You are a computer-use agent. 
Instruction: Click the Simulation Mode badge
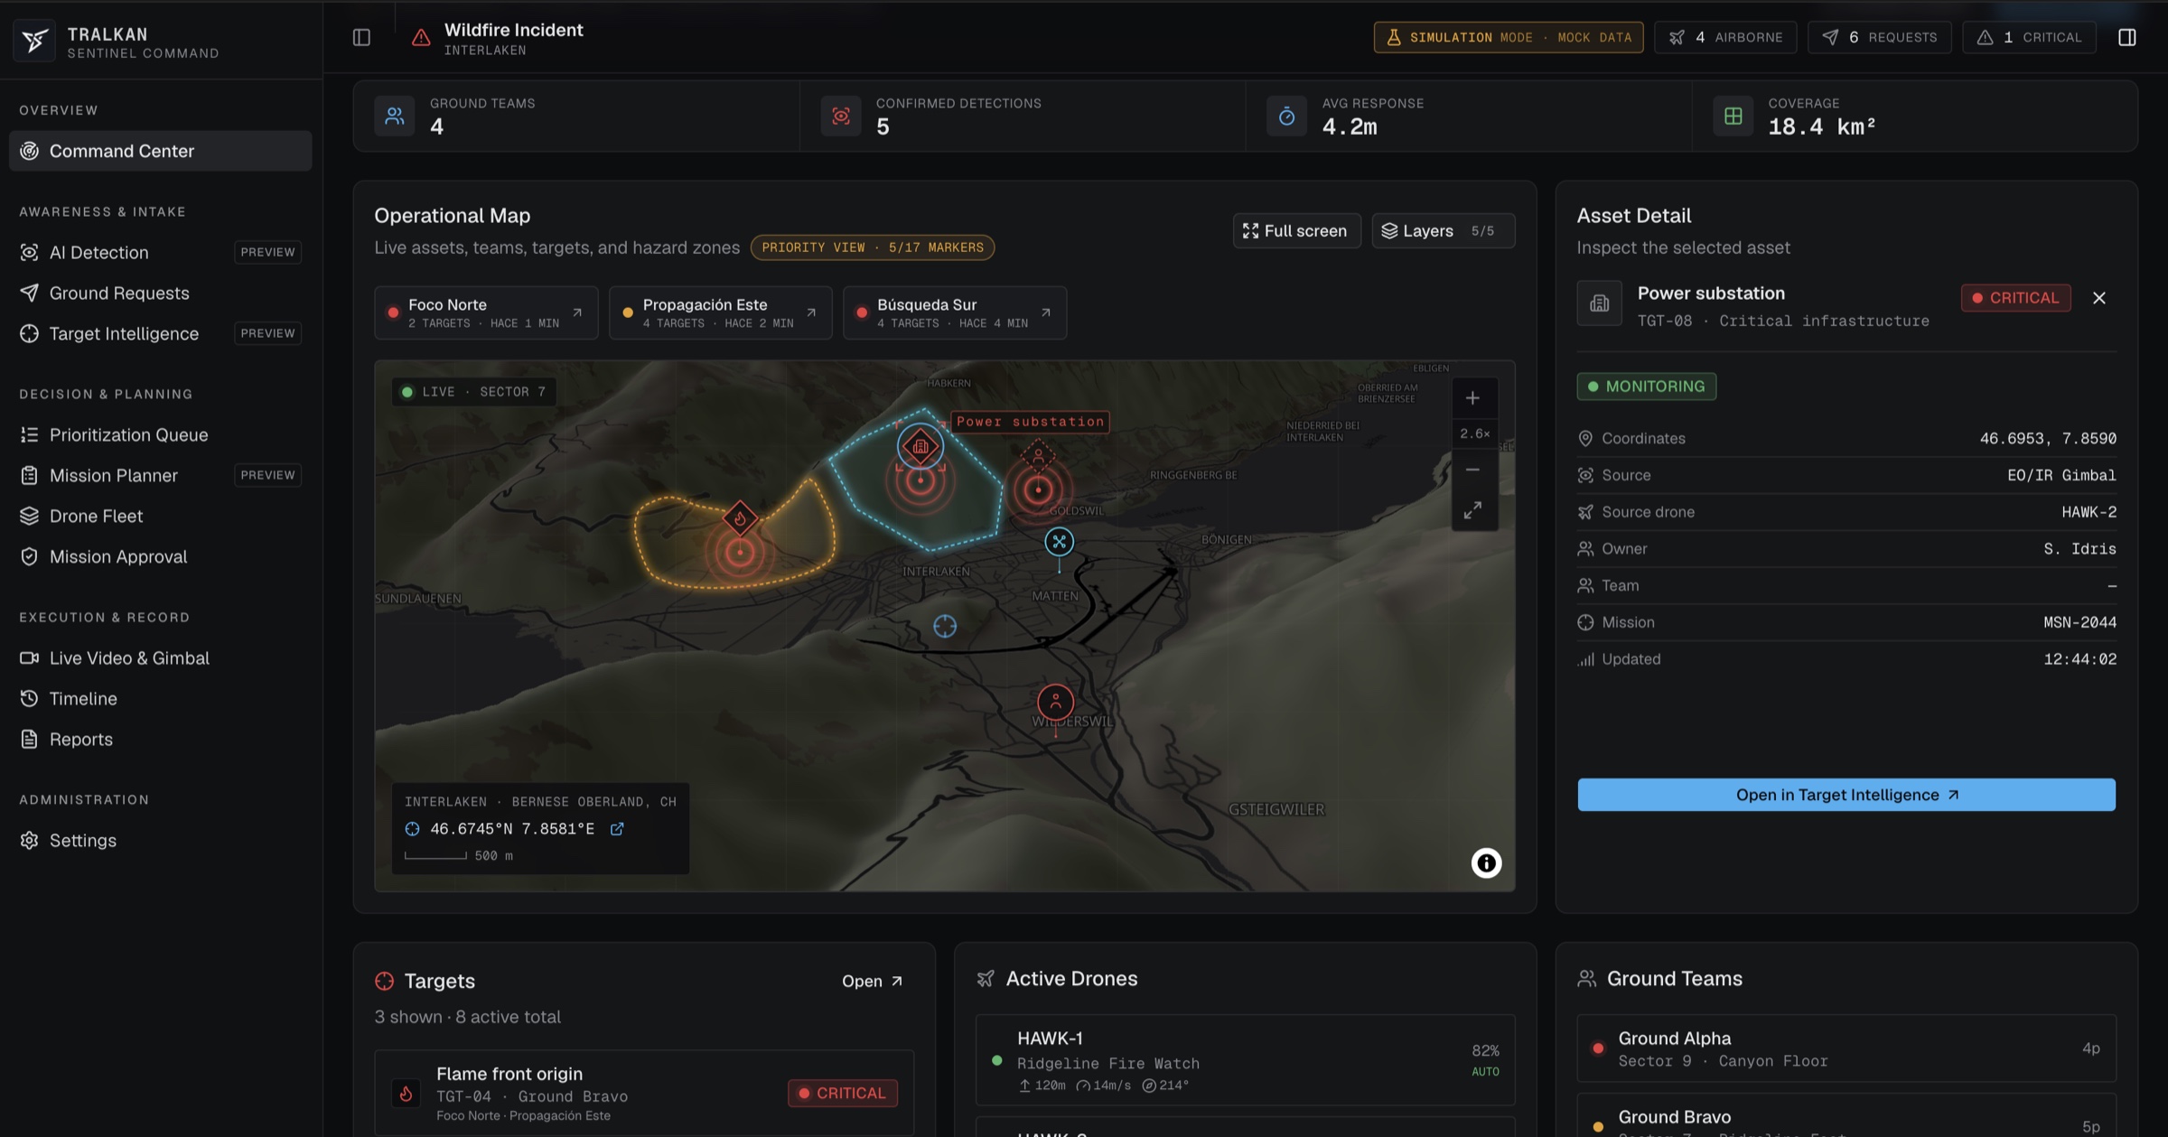click(1509, 38)
